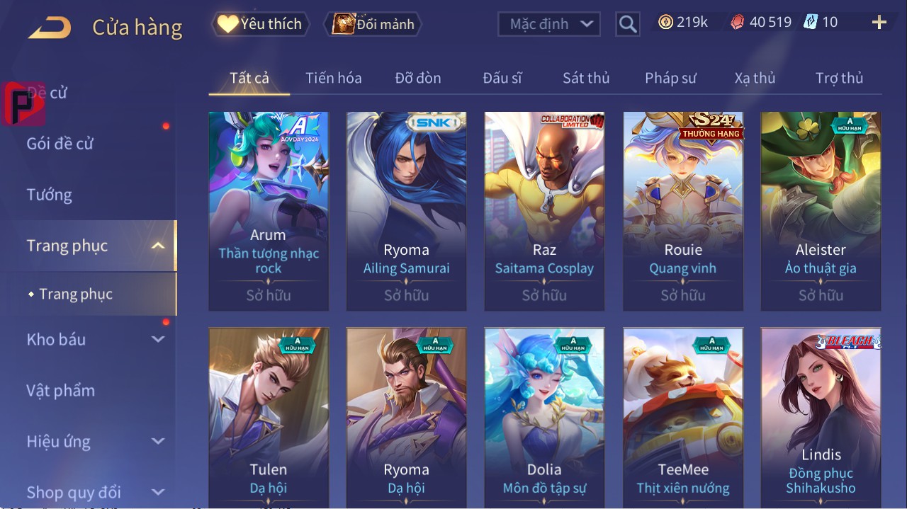
Task: Expand the Hiệu ứng sidebar section
Action: [x=158, y=441]
